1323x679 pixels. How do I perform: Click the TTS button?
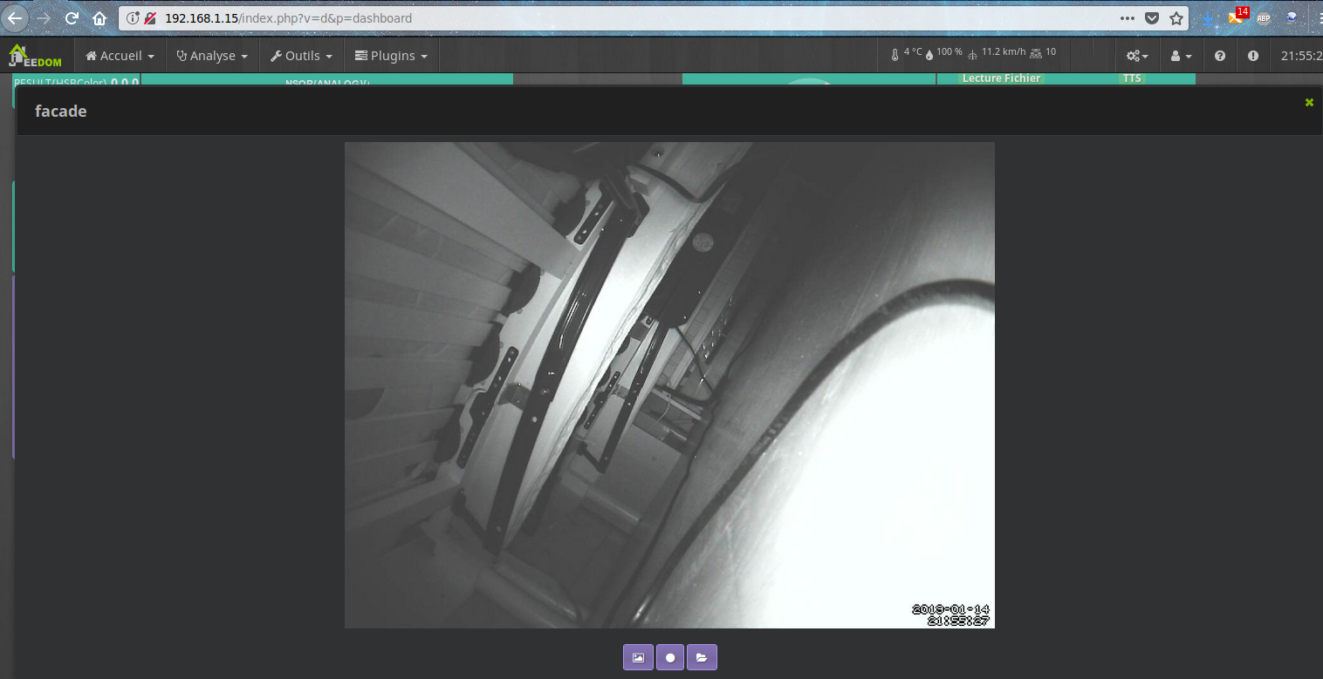(x=1132, y=78)
